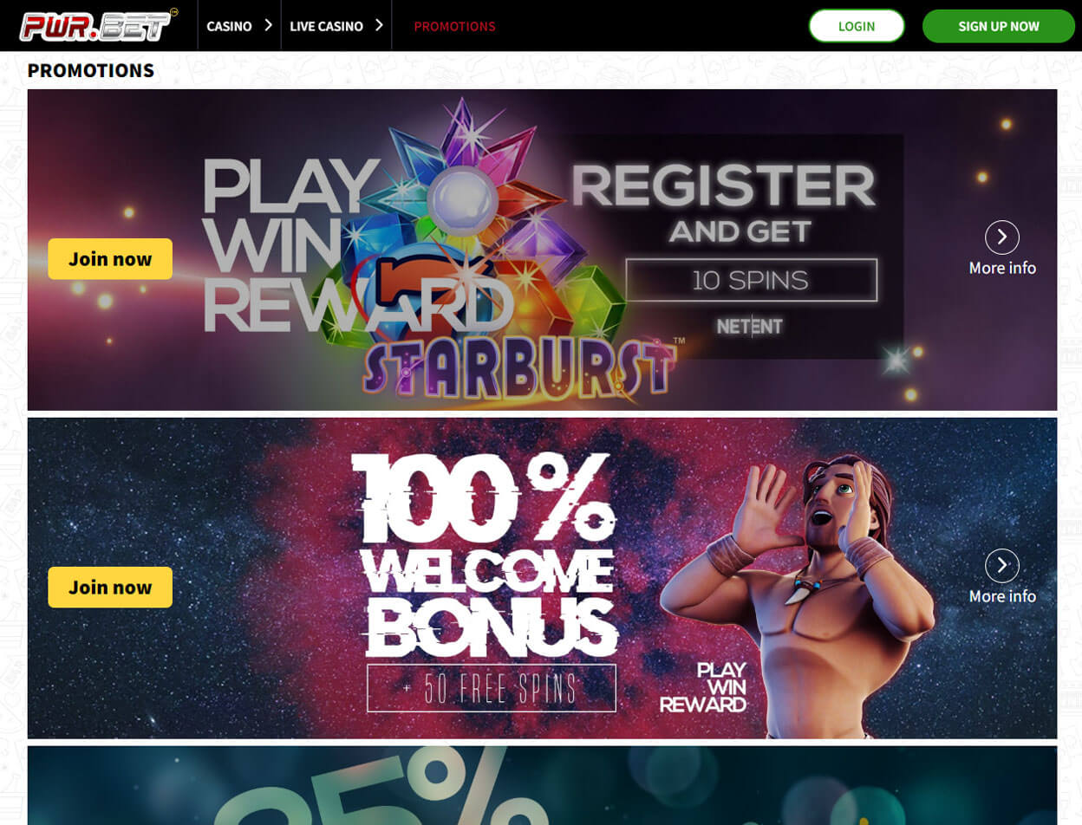This screenshot has width=1082, height=825.
Task: Open the Live Casino menu item
Action: click(x=326, y=26)
